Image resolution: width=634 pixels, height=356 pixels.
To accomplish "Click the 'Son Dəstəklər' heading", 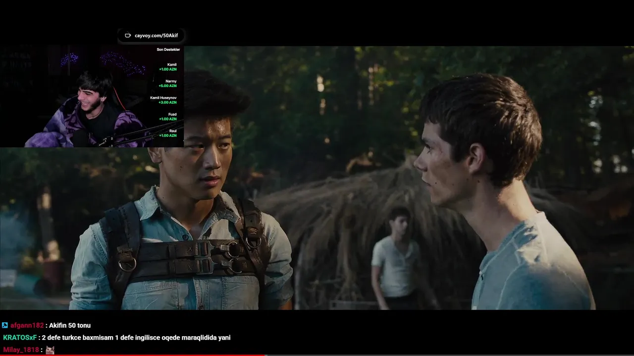I will [x=168, y=49].
